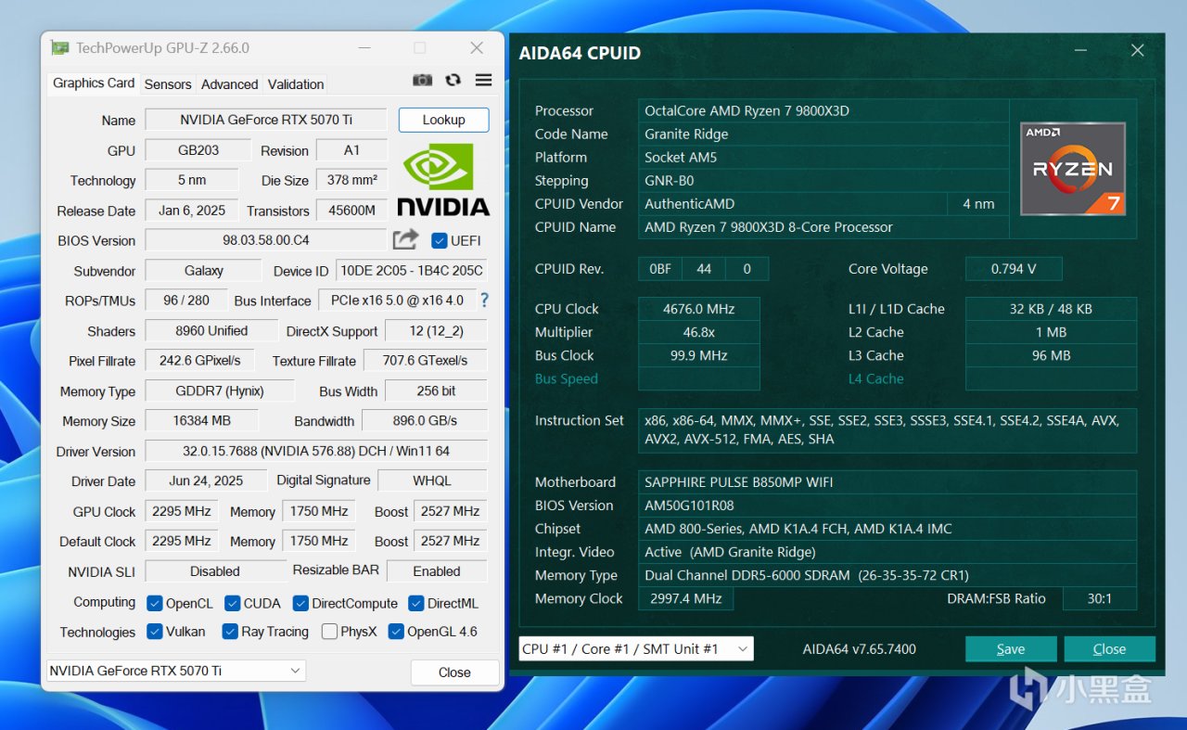This screenshot has width=1187, height=730.
Task: Toggle the DirectCompute checkbox
Action: pyautogui.click(x=300, y=603)
